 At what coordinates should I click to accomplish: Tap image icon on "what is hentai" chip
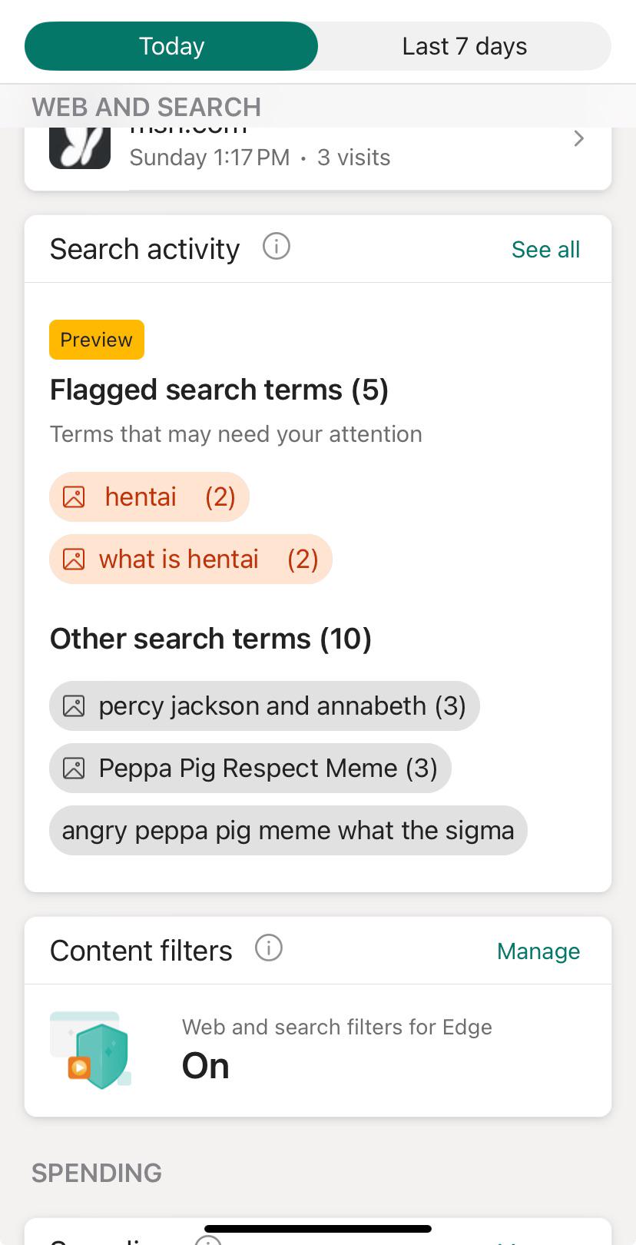[74, 559]
